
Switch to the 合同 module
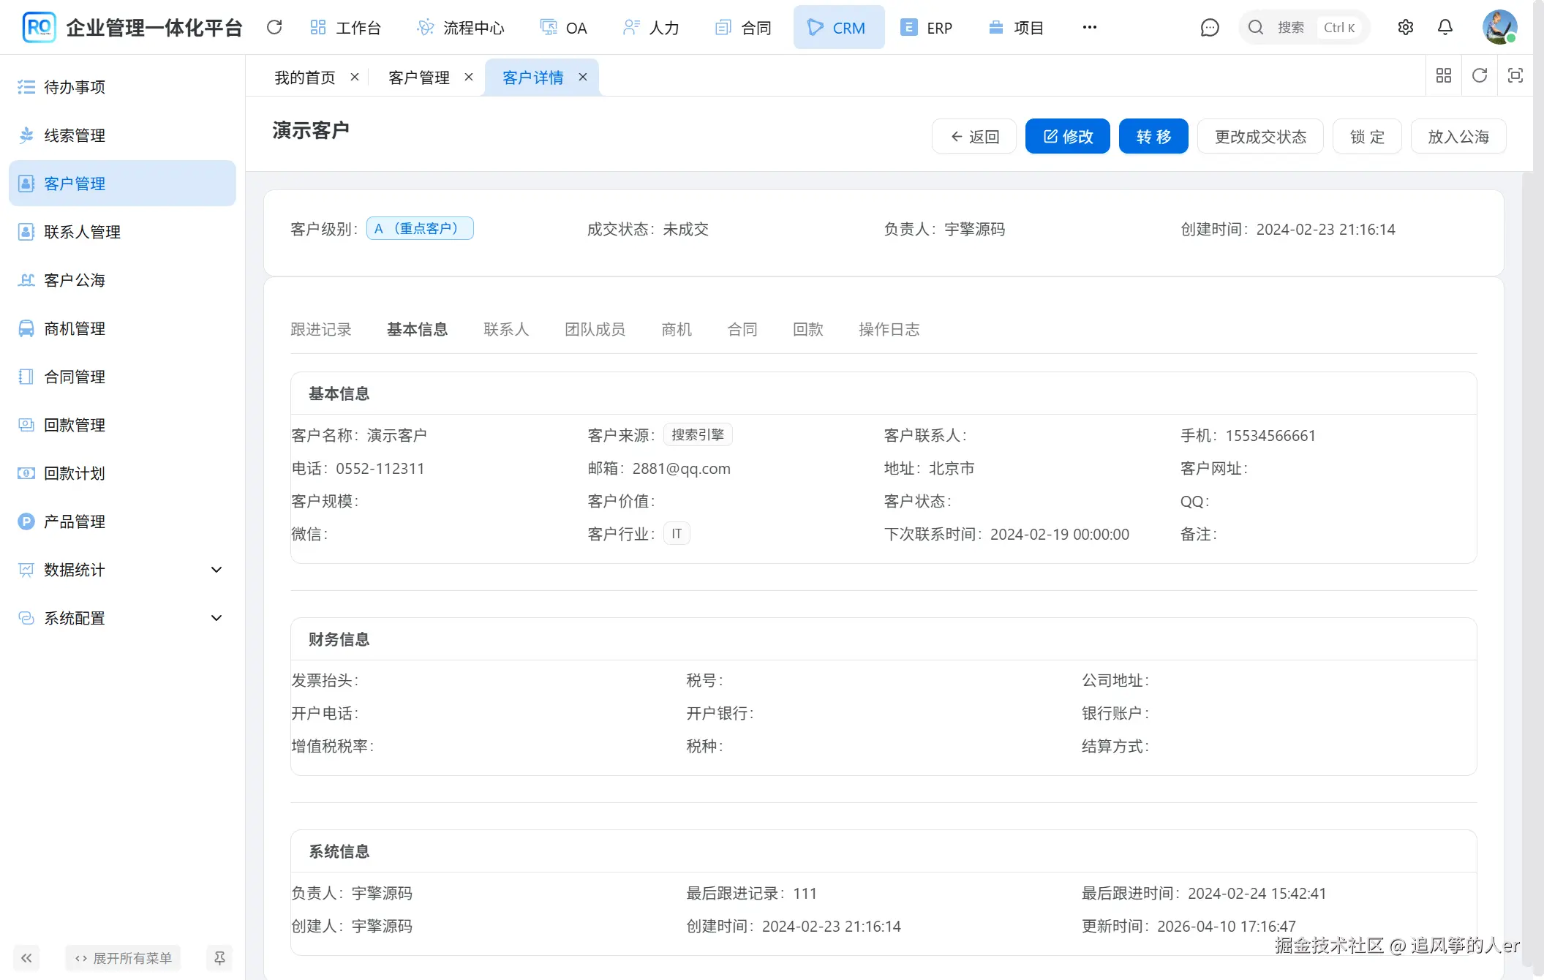coord(743,28)
